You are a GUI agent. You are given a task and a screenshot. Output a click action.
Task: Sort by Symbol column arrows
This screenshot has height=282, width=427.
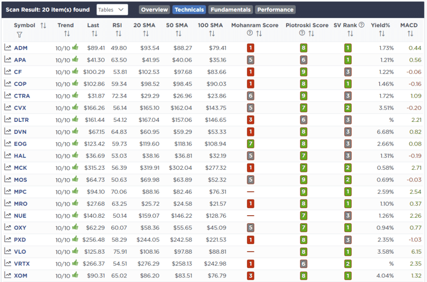[x=43, y=25]
